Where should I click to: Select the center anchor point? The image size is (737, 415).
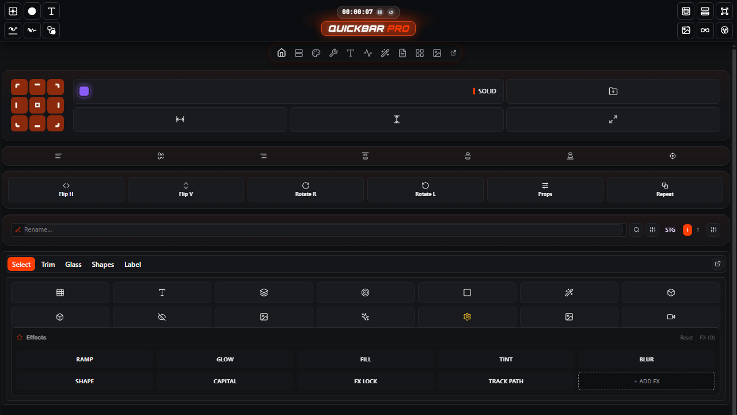click(37, 105)
